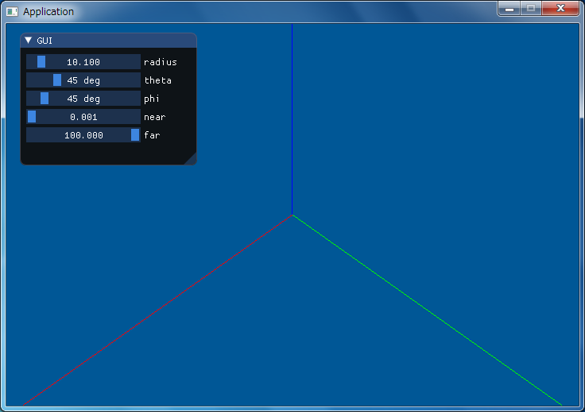Image resolution: width=585 pixels, height=412 pixels.
Task: Click the far slider handle
Action: pos(135,134)
